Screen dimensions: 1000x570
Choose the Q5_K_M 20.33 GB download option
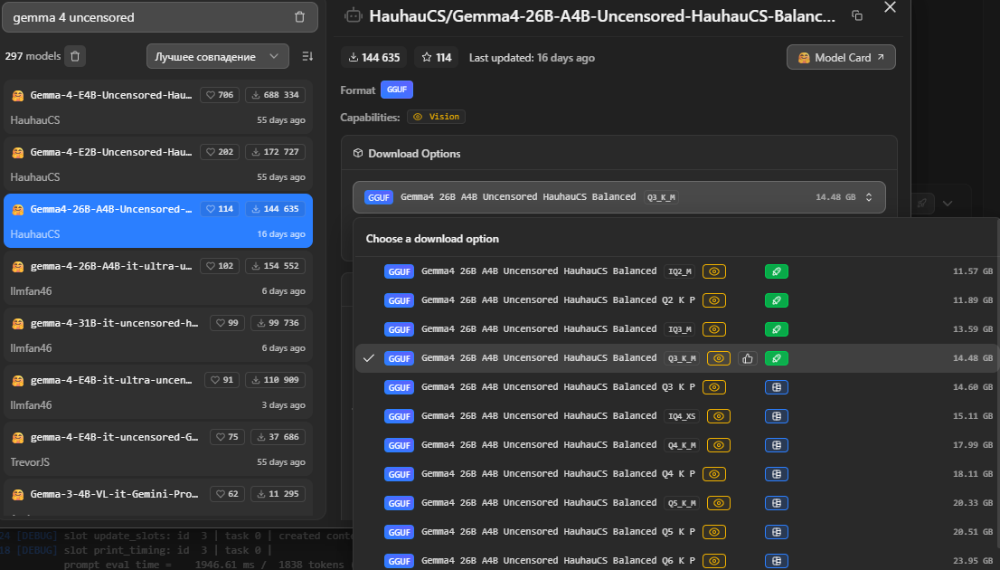[x=676, y=503]
